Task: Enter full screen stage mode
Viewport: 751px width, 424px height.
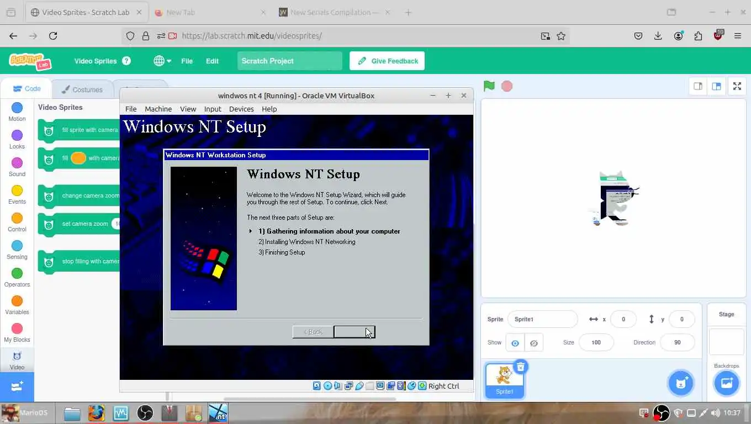Action: pos(737,86)
